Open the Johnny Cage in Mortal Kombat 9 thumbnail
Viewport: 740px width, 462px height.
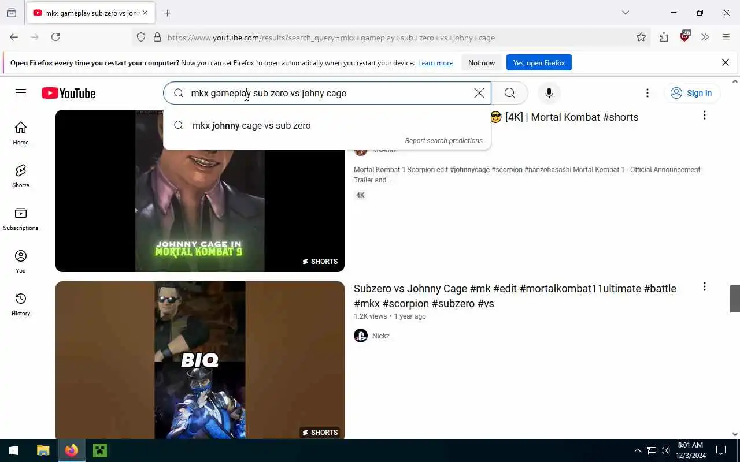tap(200, 191)
